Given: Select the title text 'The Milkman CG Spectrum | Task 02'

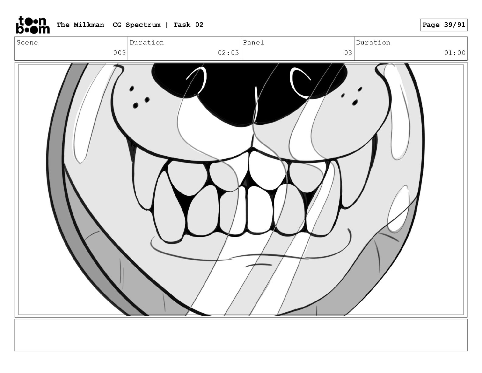Looking at the screenshot, I should click(130, 25).
